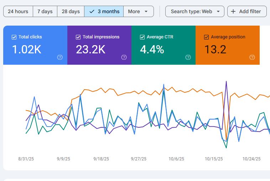Click the Add filter button
The width and height of the screenshot is (270, 181).
click(246, 11)
